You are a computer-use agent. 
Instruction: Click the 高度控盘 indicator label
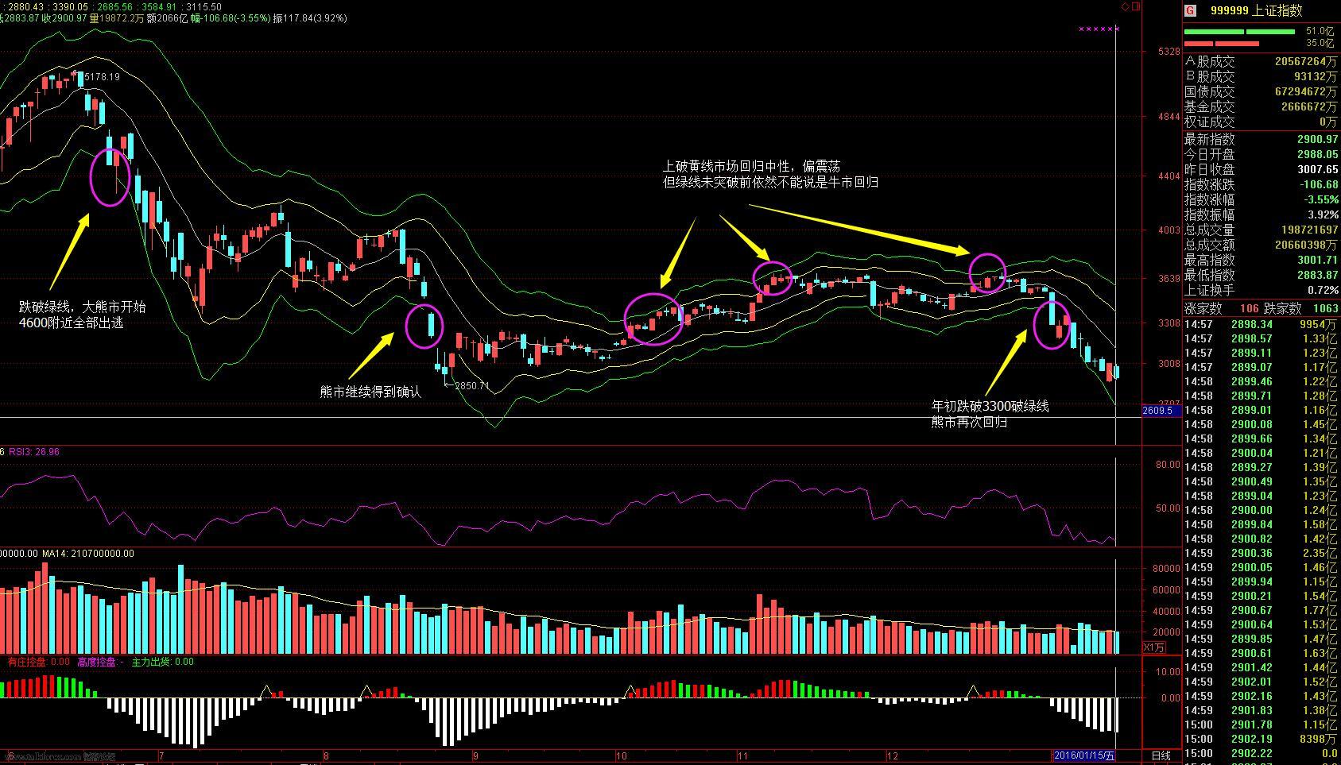(x=100, y=662)
